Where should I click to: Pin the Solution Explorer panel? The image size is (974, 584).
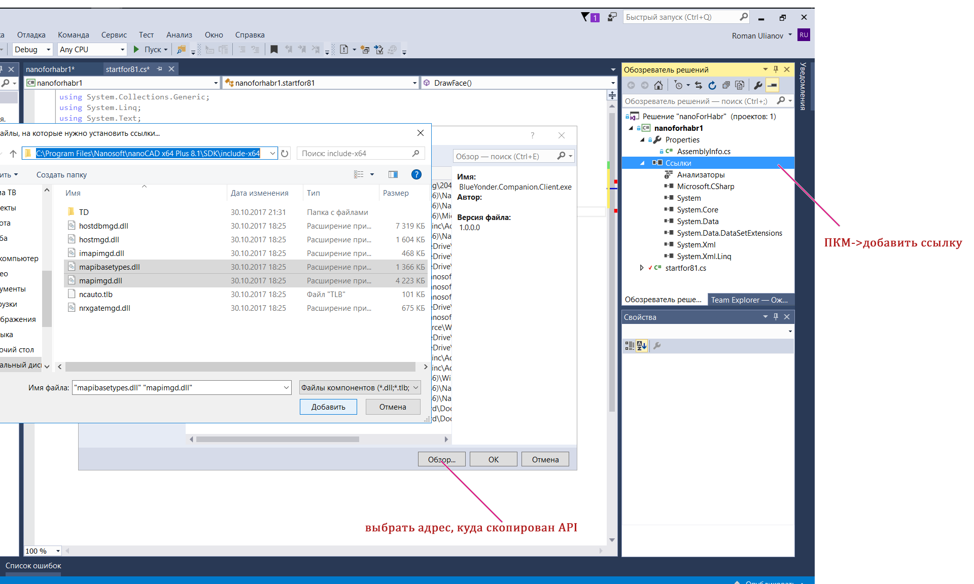tap(776, 69)
